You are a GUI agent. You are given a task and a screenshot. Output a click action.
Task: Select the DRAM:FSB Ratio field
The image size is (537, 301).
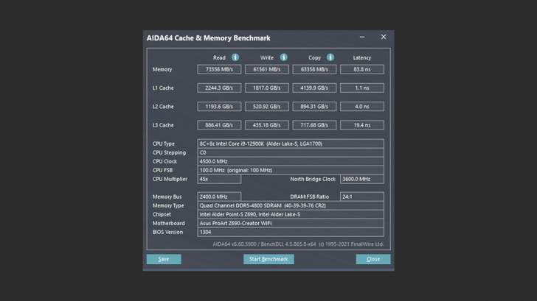(361, 196)
